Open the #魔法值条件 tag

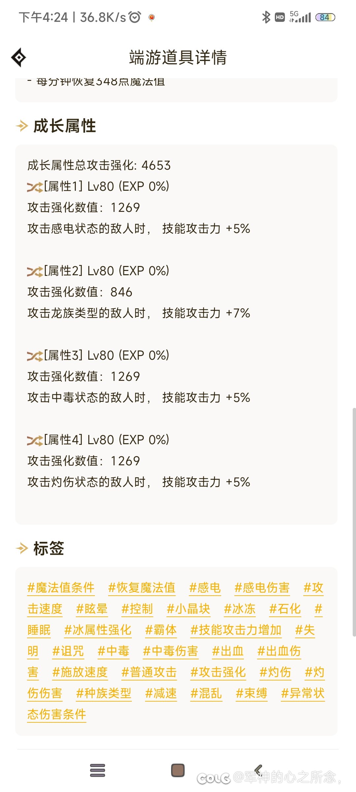pos(61,588)
